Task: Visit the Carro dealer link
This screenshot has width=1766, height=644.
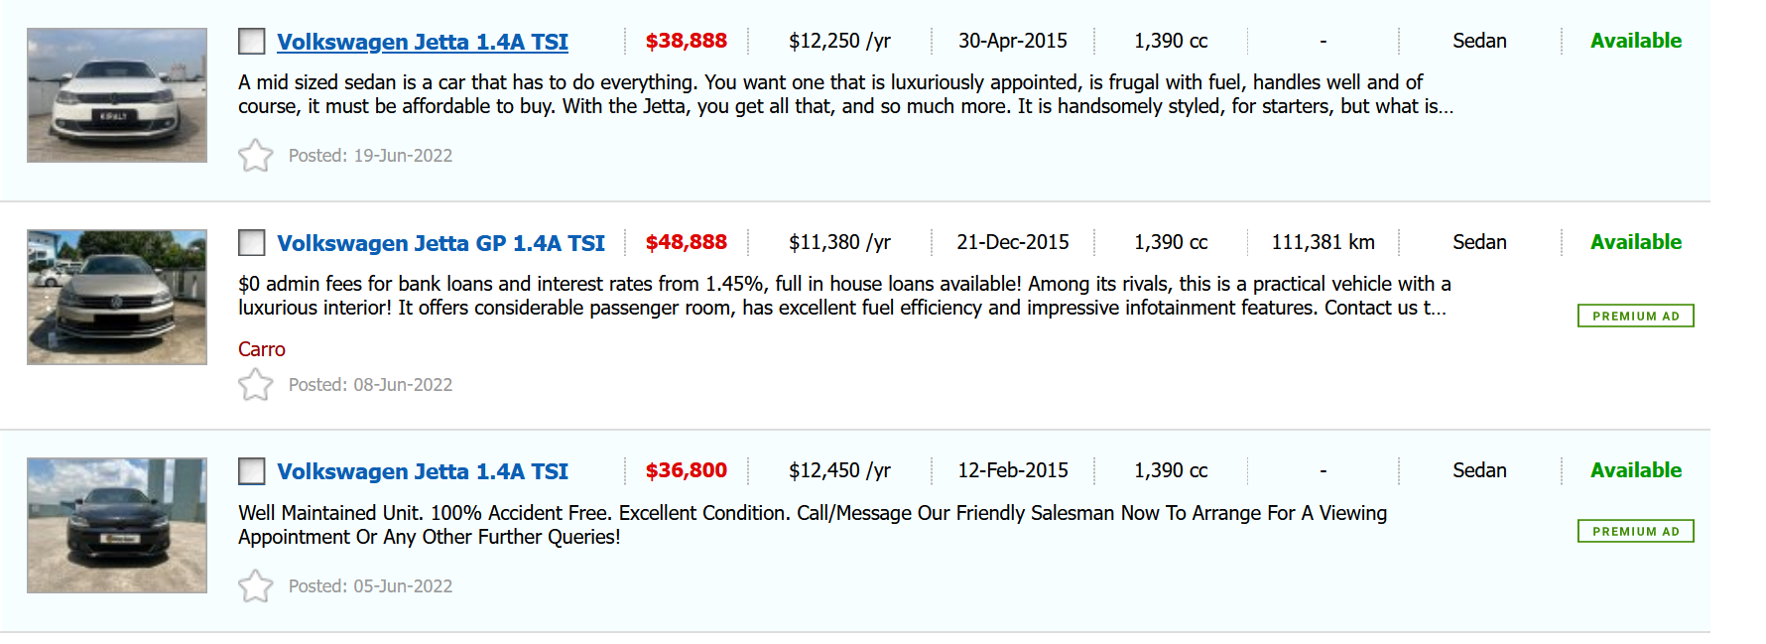Action: pyautogui.click(x=262, y=349)
